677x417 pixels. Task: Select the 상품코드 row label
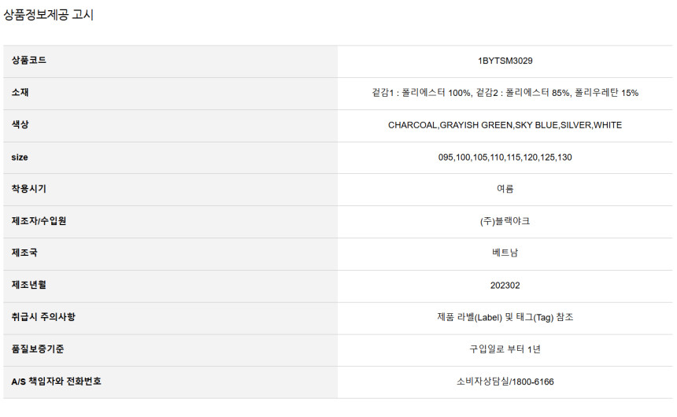click(29, 61)
